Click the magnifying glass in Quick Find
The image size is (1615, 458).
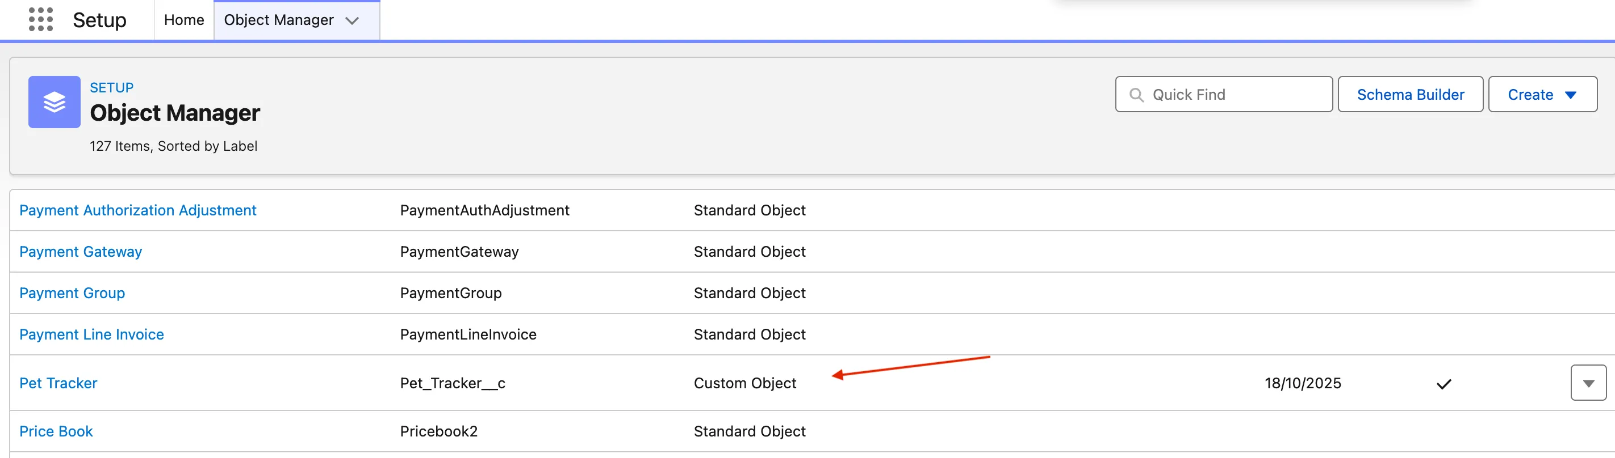[1137, 94]
